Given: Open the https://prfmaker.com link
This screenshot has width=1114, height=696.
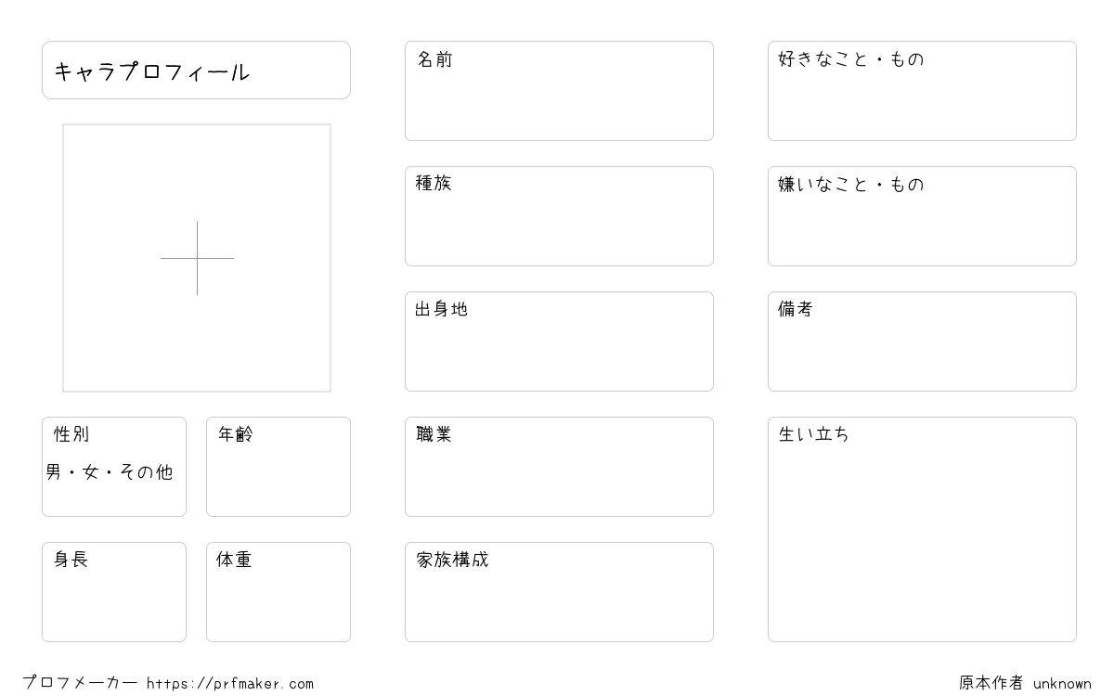Looking at the screenshot, I should tap(230, 684).
